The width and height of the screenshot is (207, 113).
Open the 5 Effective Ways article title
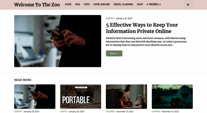click(142, 28)
